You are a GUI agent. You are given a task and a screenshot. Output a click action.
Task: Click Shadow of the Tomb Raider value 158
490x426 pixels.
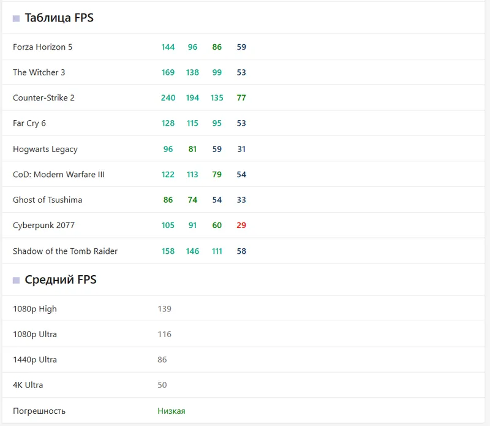point(168,251)
